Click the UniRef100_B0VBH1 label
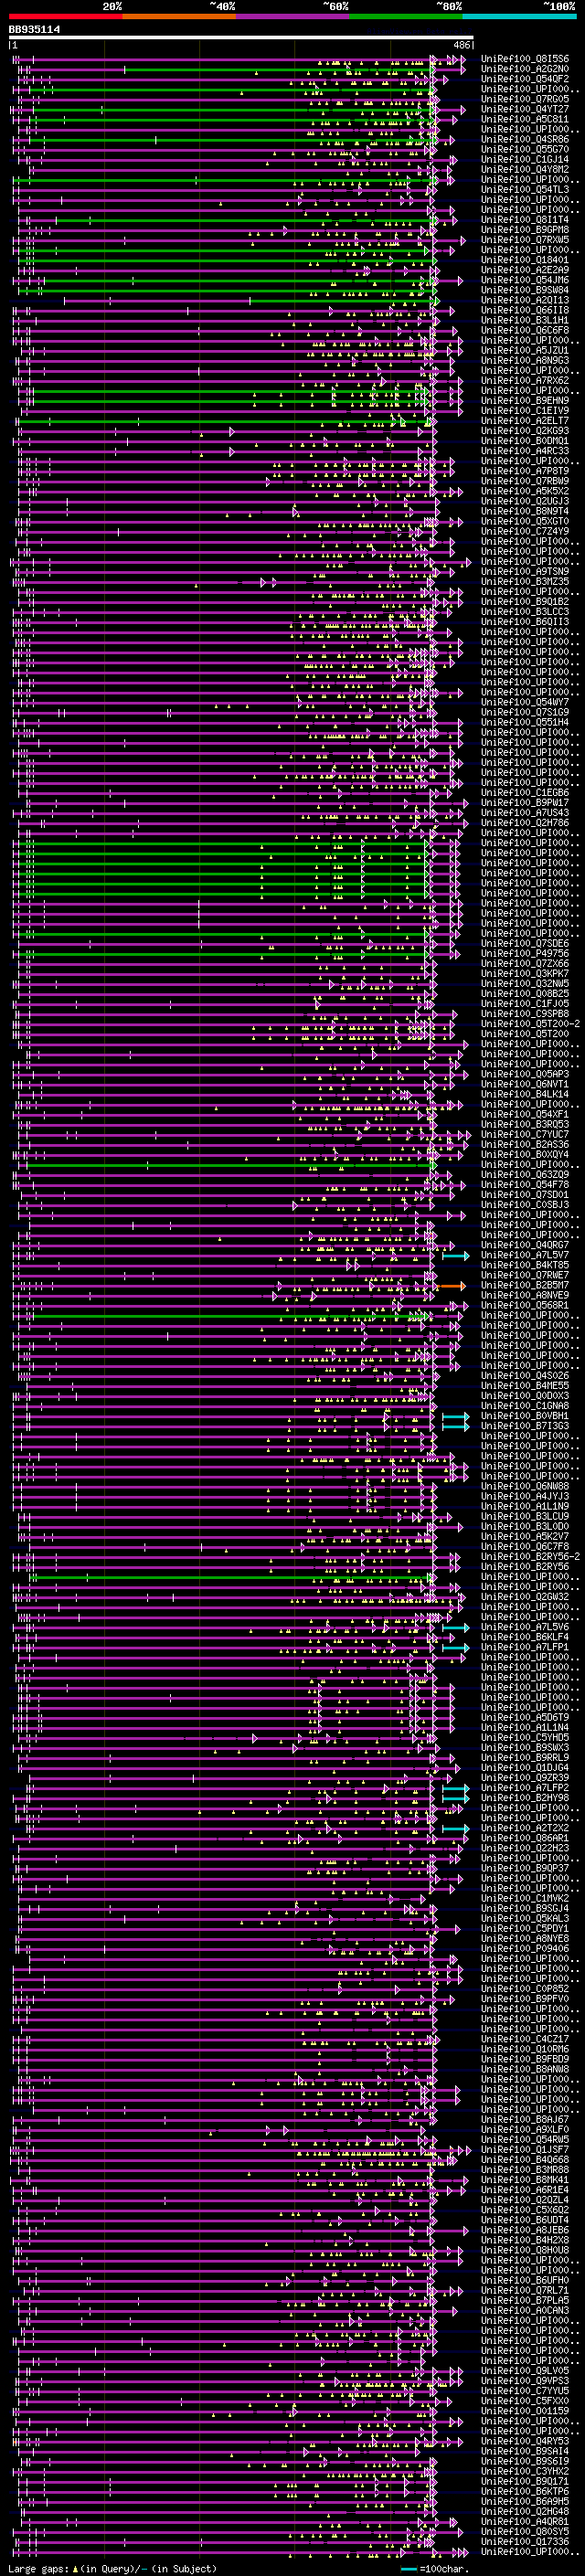Screen dimensions: 585x2576 524,1416
